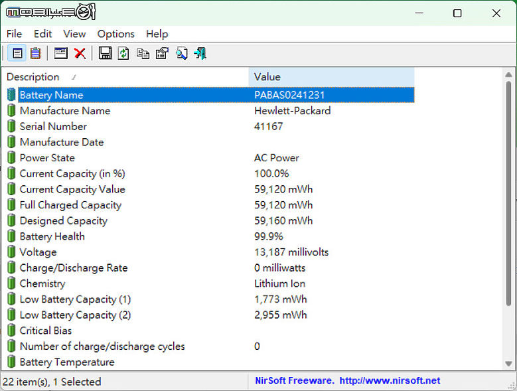Open the Help menu
The image size is (517, 391).
point(157,34)
